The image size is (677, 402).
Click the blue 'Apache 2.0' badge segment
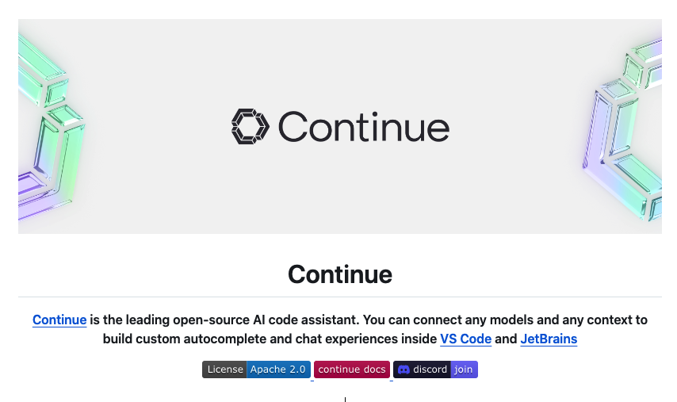tap(277, 369)
